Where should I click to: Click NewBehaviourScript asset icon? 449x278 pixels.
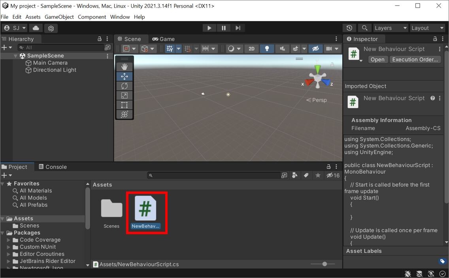[x=145, y=208]
